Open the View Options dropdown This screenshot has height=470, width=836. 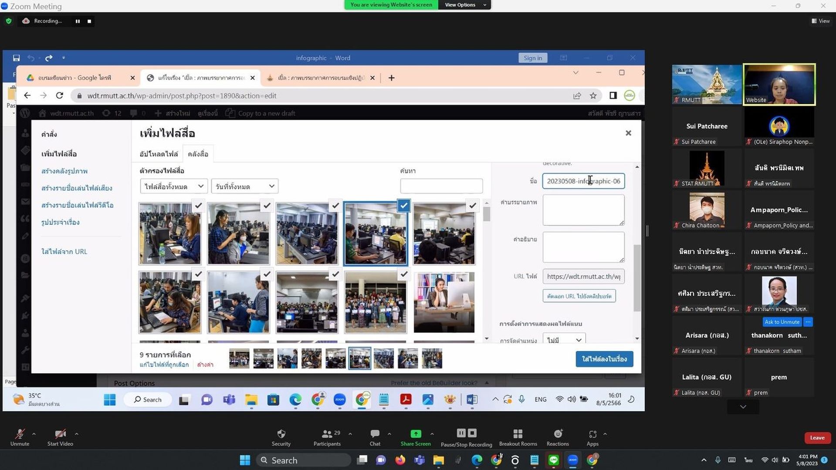tap(464, 5)
